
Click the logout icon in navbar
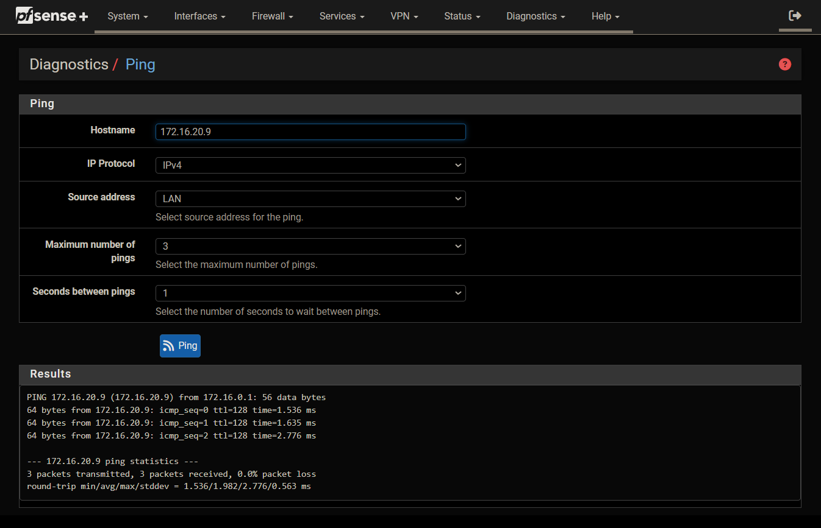(795, 16)
